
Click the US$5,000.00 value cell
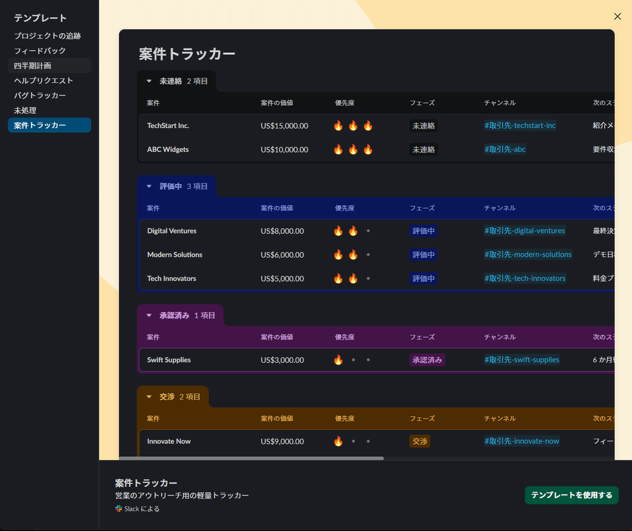[x=282, y=278]
